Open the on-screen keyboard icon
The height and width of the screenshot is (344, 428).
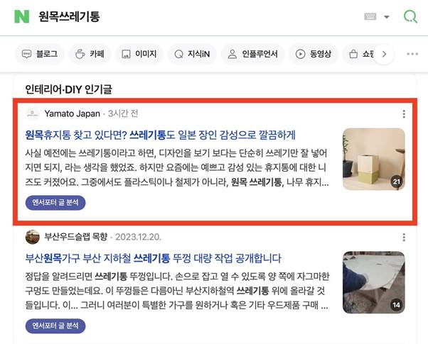pyautogui.click(x=370, y=16)
